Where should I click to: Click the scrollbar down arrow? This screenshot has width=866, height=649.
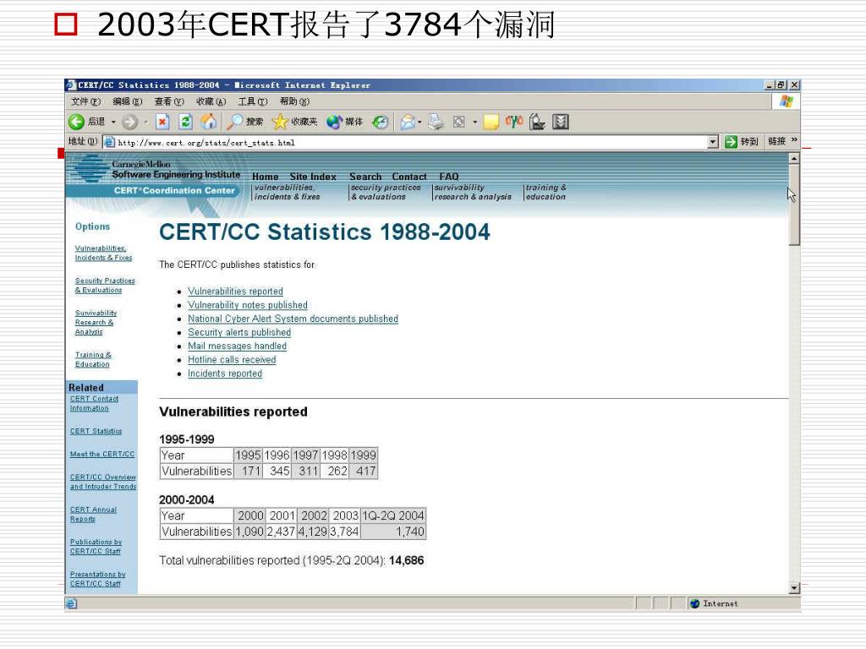click(x=794, y=588)
